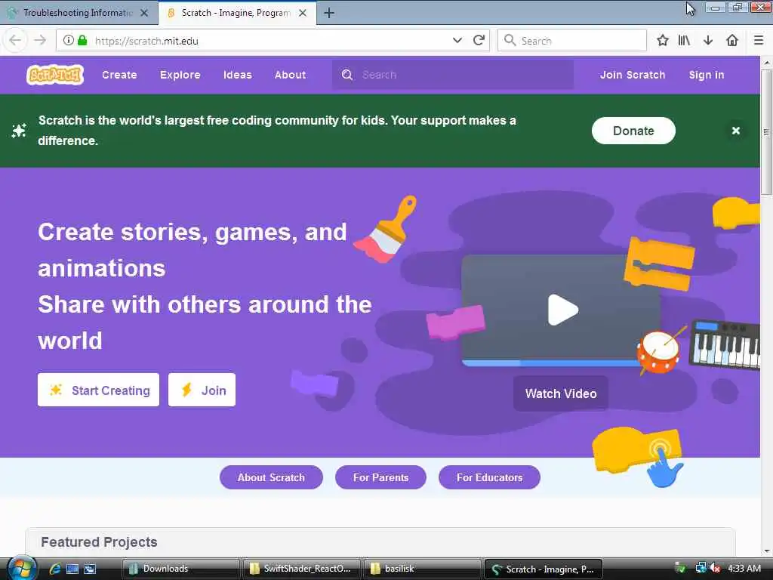The image size is (773, 580).
Task: Click the browser forward arrow
Action: coord(41,41)
